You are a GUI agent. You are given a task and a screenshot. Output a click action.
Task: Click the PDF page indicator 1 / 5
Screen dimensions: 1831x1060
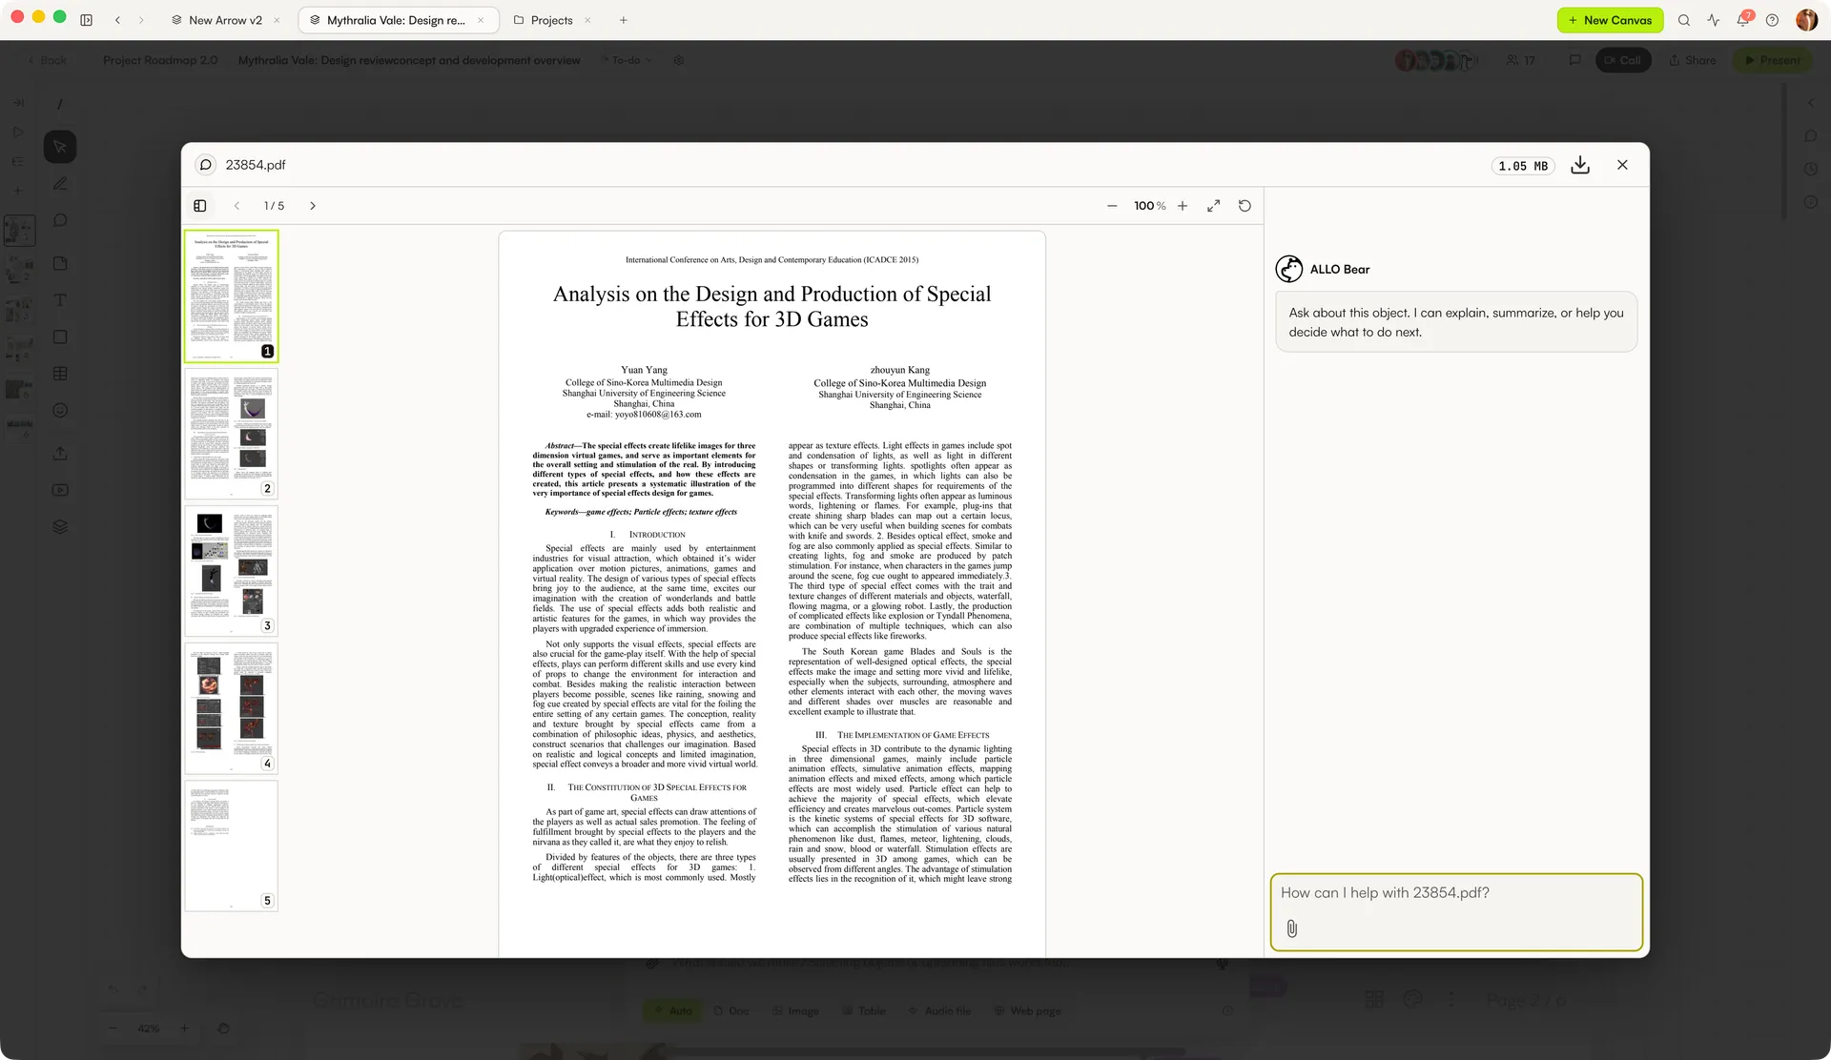click(274, 206)
